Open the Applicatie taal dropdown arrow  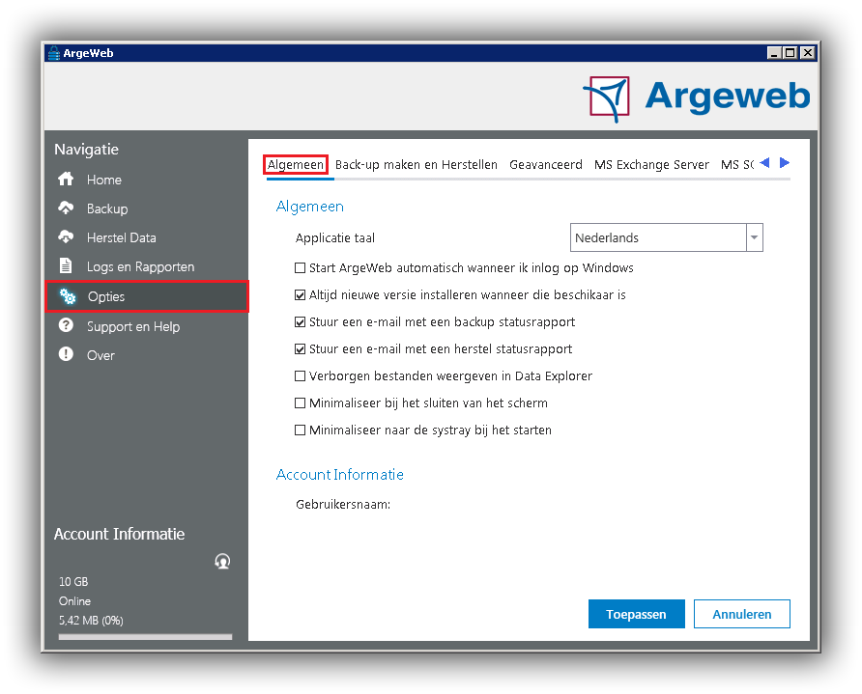pyautogui.click(x=754, y=237)
